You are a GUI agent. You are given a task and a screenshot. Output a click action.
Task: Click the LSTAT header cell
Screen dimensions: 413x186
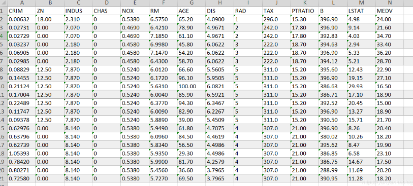coord(361,11)
